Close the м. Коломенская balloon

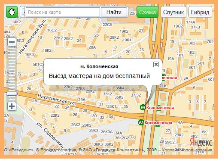[x=156, y=64]
